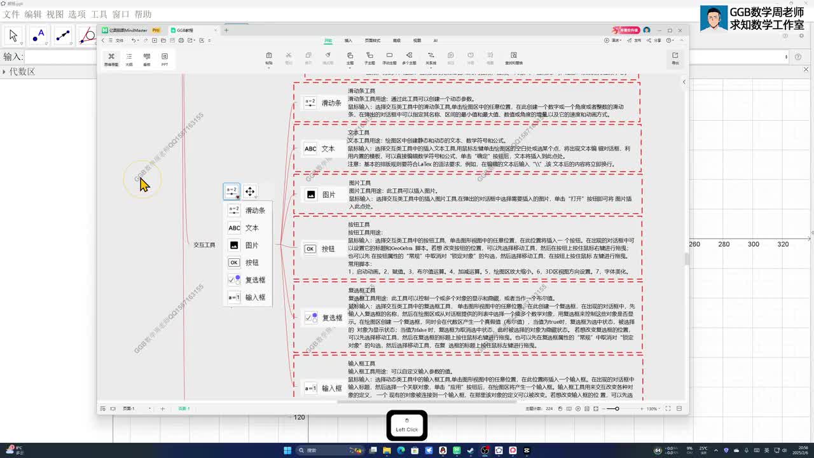The image size is (814, 458).
Task: Open the 页面样式 ribbon tab
Action: click(x=373, y=41)
